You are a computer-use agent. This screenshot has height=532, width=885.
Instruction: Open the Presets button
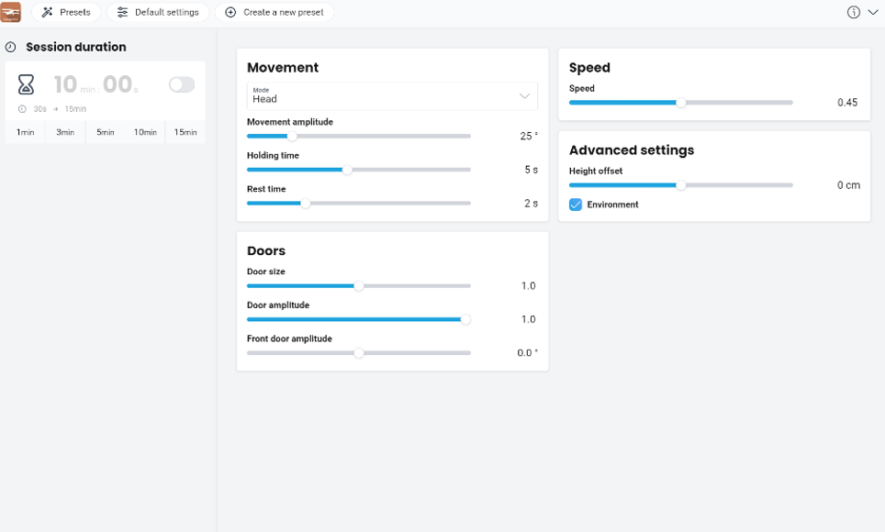(x=66, y=12)
